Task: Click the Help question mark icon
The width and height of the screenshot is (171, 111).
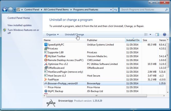Action: (164, 34)
